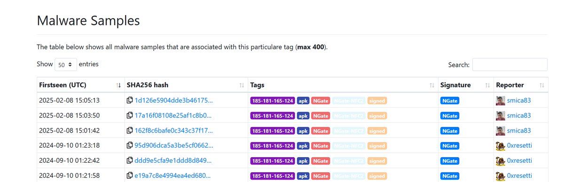Click purple 185-181-165-124 tag in first row
The height and width of the screenshot is (182, 564).
click(x=273, y=101)
